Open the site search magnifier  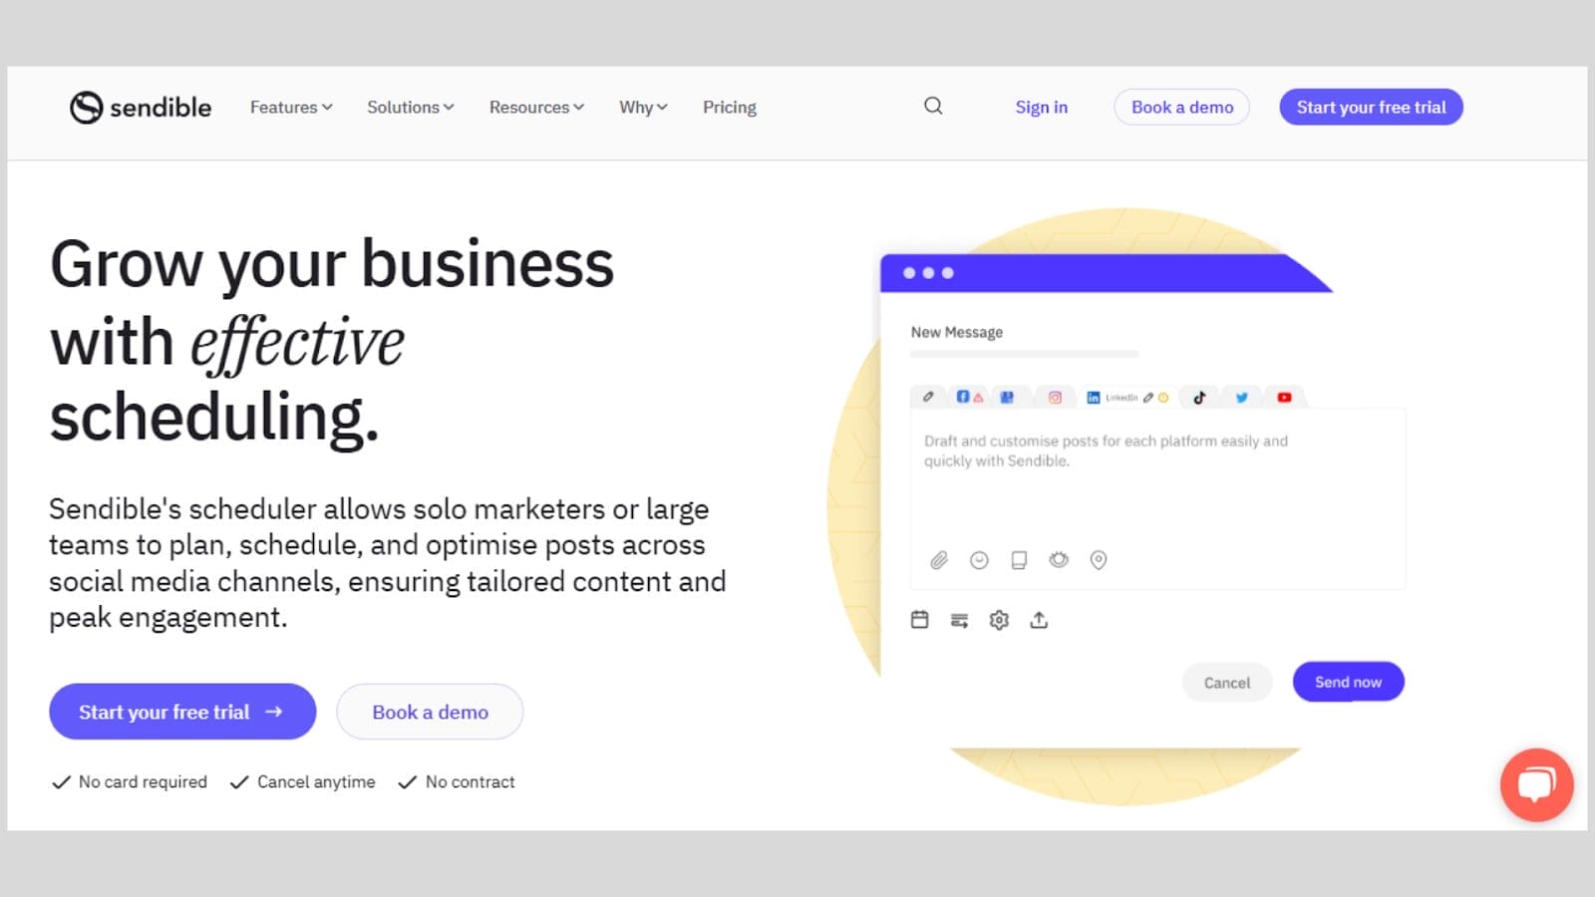click(933, 106)
